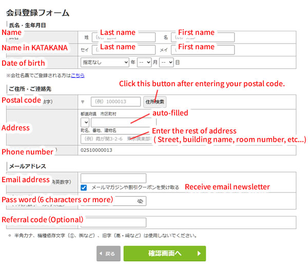Open the こちら company registration link
Image resolution: width=308 pixels, height=272 pixels.
coord(78,75)
